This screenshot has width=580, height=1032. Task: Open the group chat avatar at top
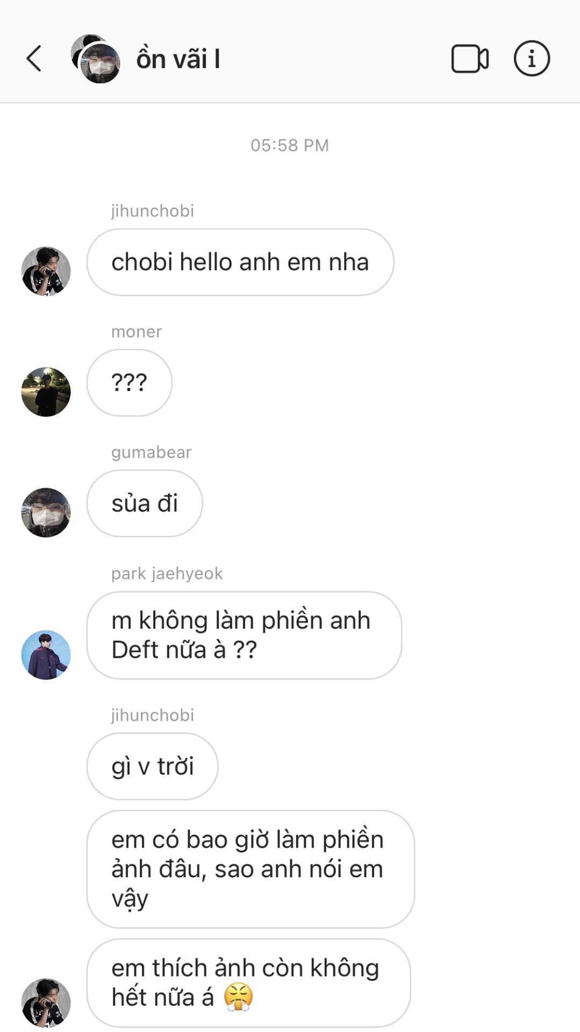tap(96, 59)
